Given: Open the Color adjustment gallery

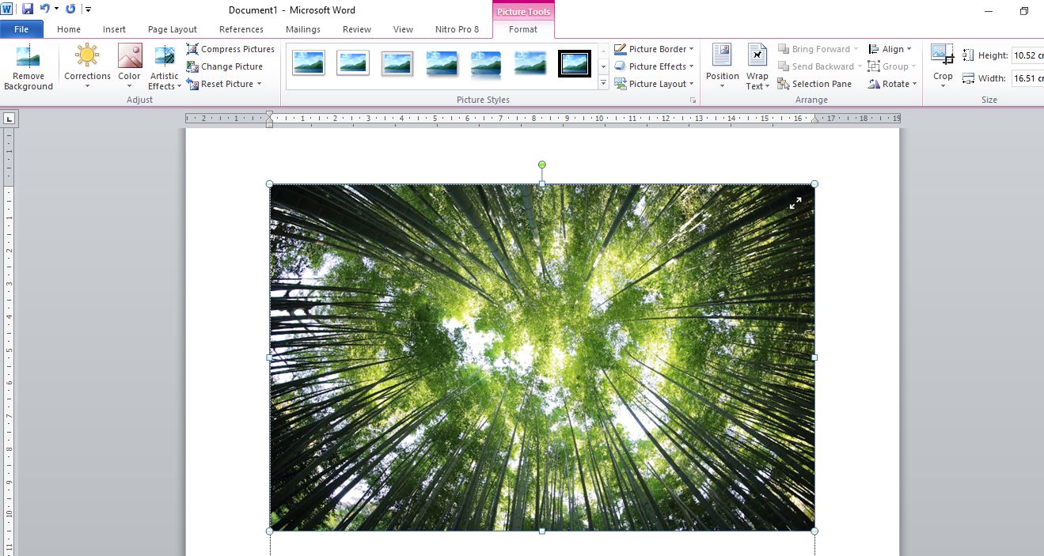Looking at the screenshot, I should coord(129,67).
